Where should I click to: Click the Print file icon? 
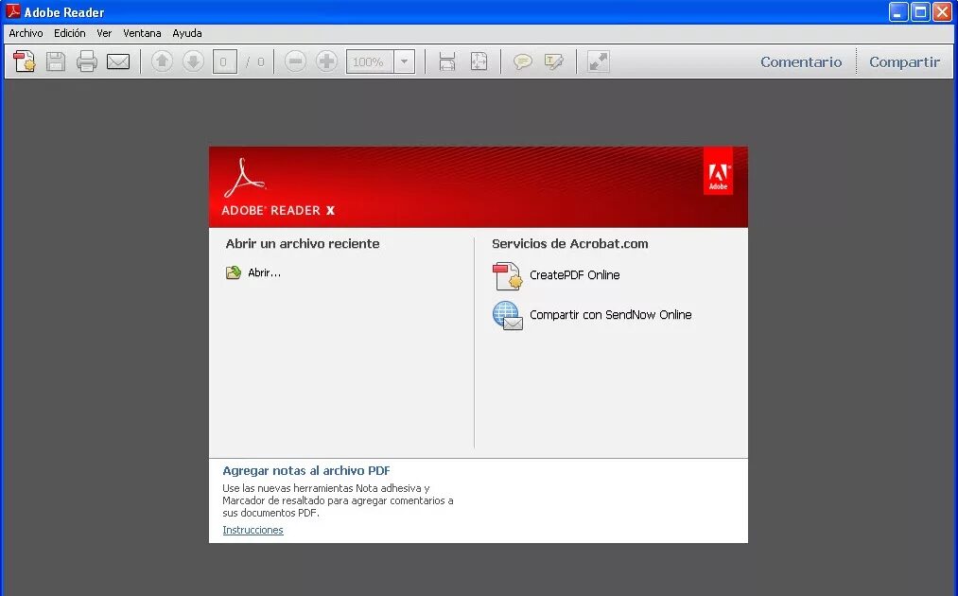click(87, 61)
